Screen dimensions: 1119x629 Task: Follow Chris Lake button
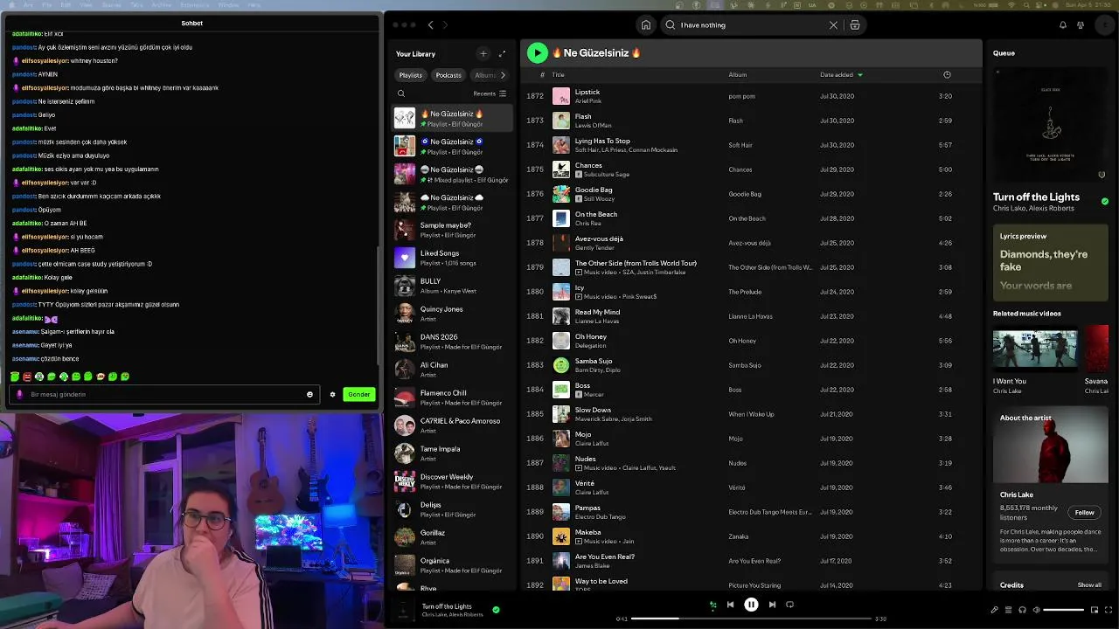[x=1085, y=513]
